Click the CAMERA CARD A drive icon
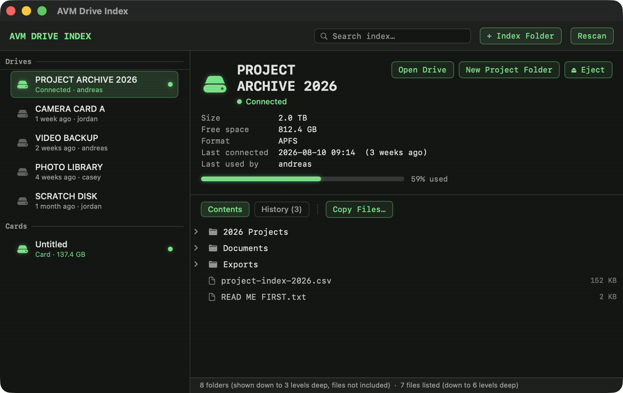 23,113
